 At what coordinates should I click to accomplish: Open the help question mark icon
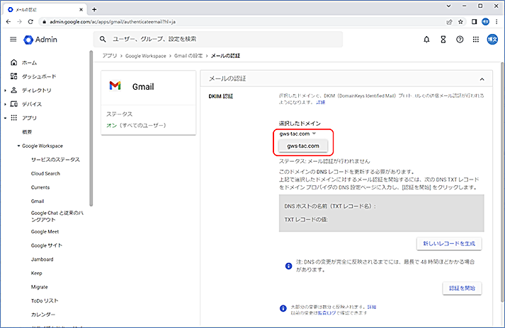tap(460, 39)
